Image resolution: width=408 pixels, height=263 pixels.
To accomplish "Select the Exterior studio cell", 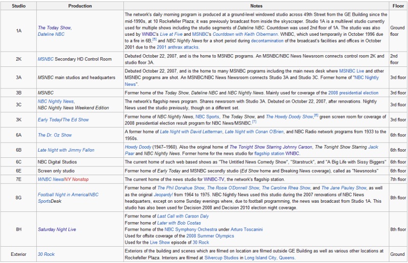I will click(x=18, y=254).
